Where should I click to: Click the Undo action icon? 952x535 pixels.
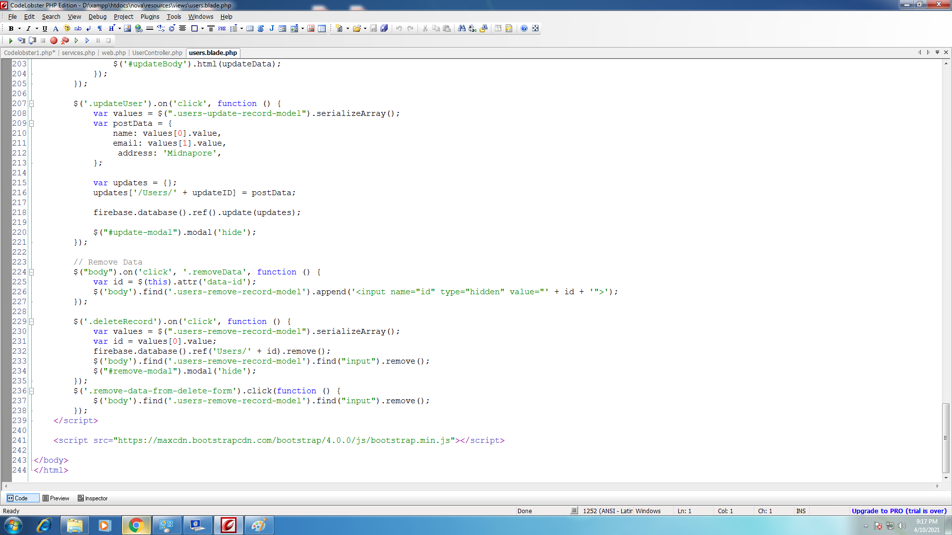(x=400, y=28)
